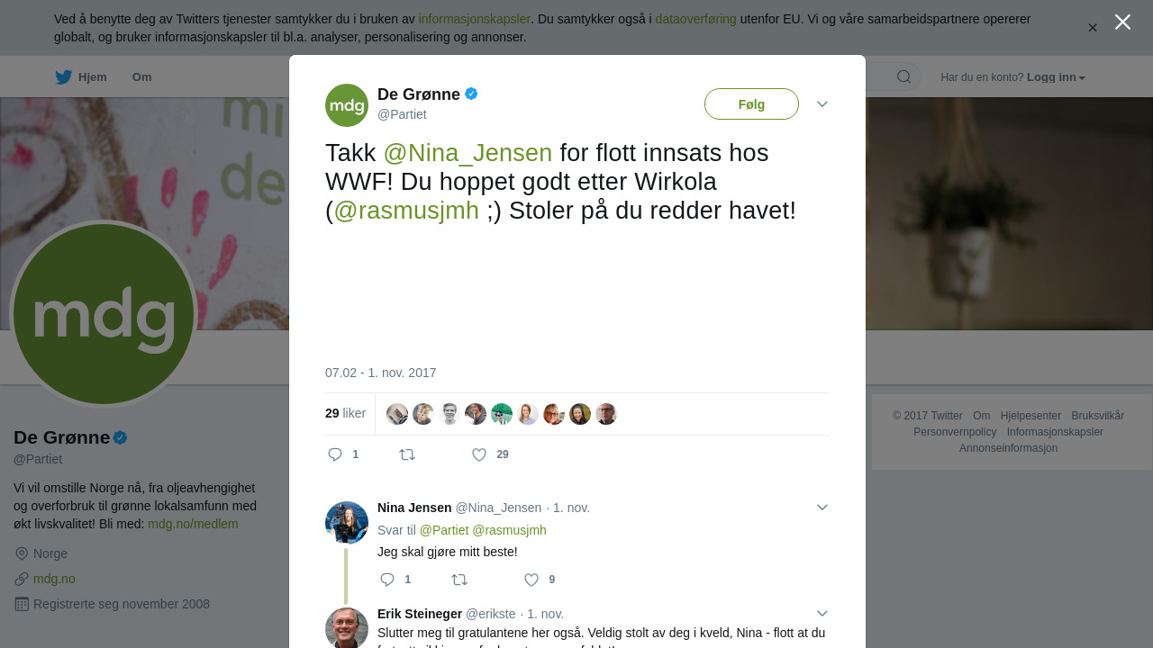1153x648 pixels.
Task: Open the Om menu item
Action: (x=141, y=77)
